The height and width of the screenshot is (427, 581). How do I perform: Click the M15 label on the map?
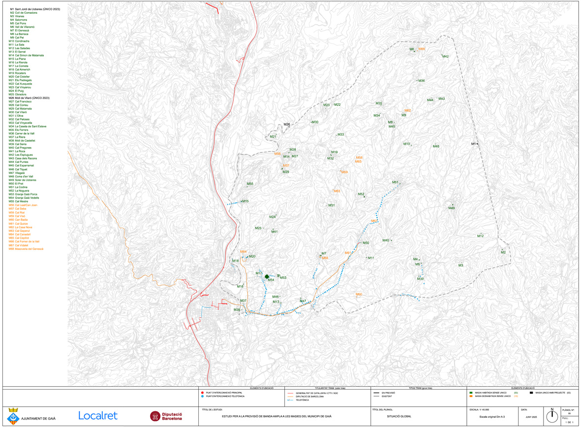[245, 201]
